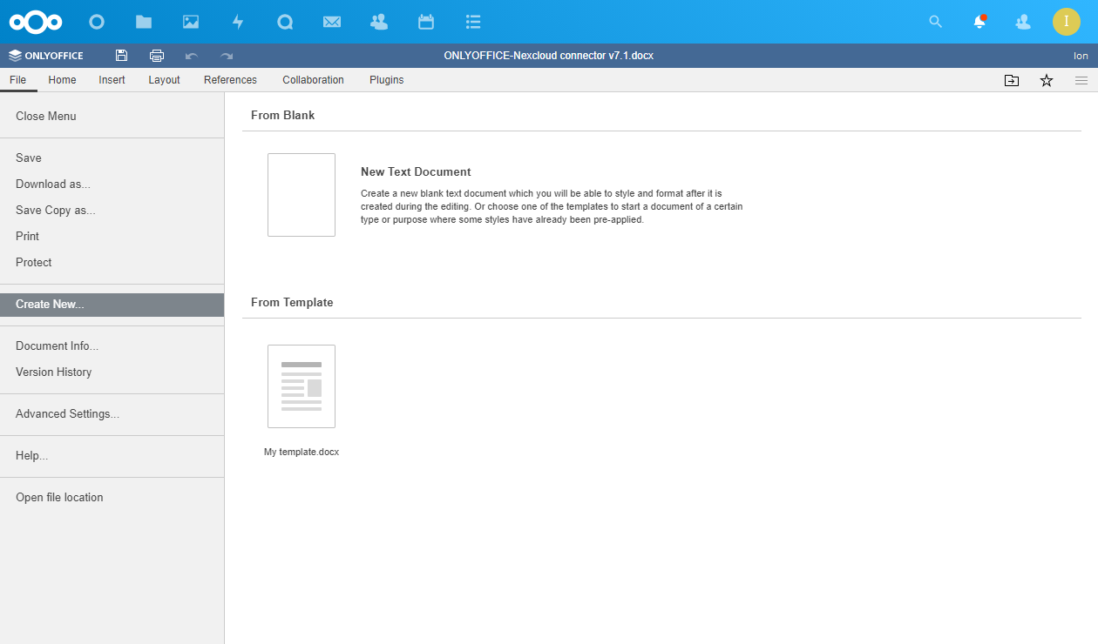The width and height of the screenshot is (1098, 644).
Task: Click the blank document thumbnail
Action: coord(302,195)
